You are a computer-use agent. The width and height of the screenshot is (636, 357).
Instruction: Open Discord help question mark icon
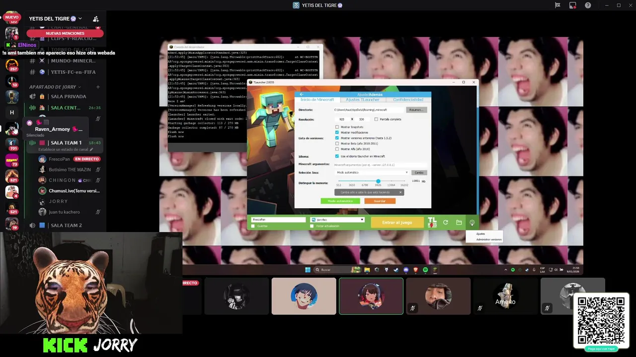click(x=588, y=5)
